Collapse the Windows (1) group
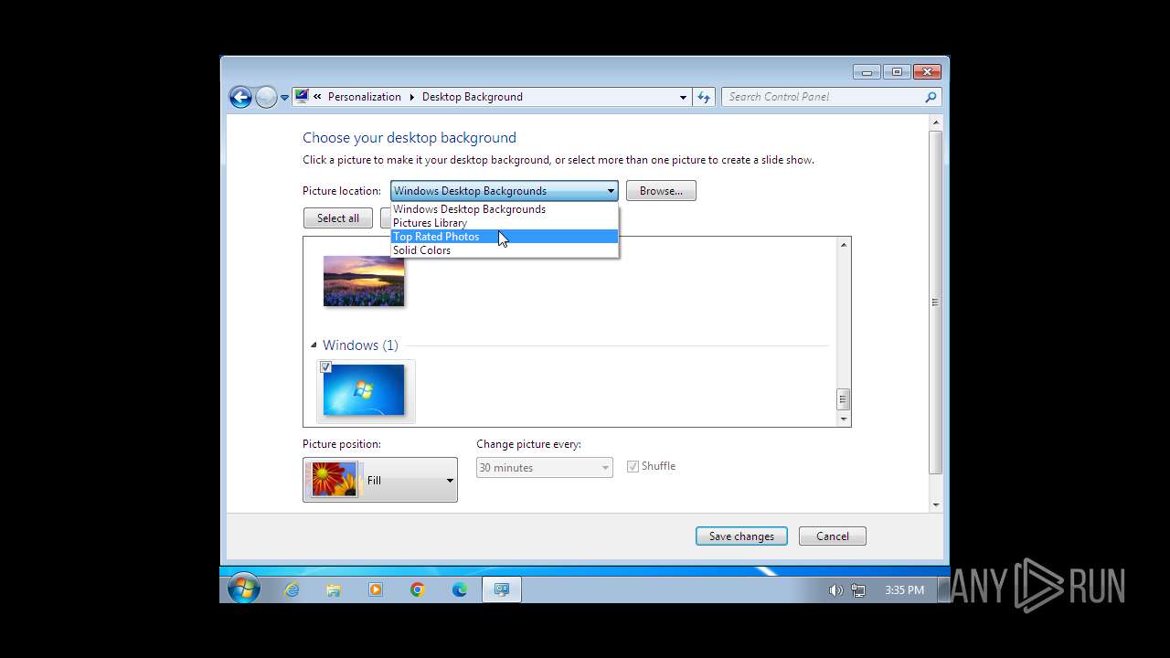 (314, 345)
